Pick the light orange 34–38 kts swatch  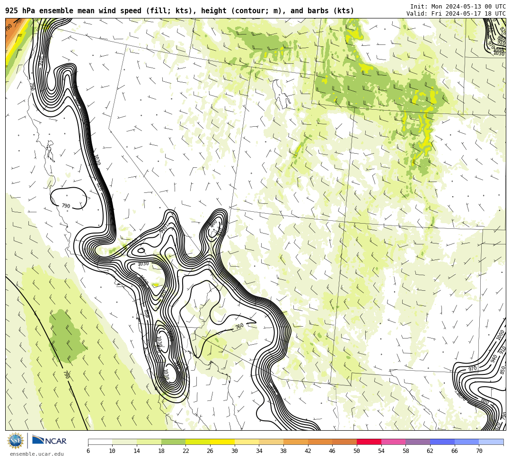pyautogui.click(x=271, y=442)
